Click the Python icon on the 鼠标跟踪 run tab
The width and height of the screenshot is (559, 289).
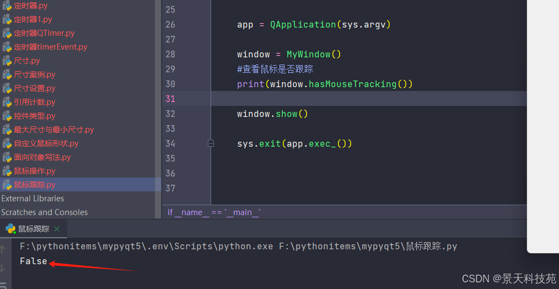(10, 229)
